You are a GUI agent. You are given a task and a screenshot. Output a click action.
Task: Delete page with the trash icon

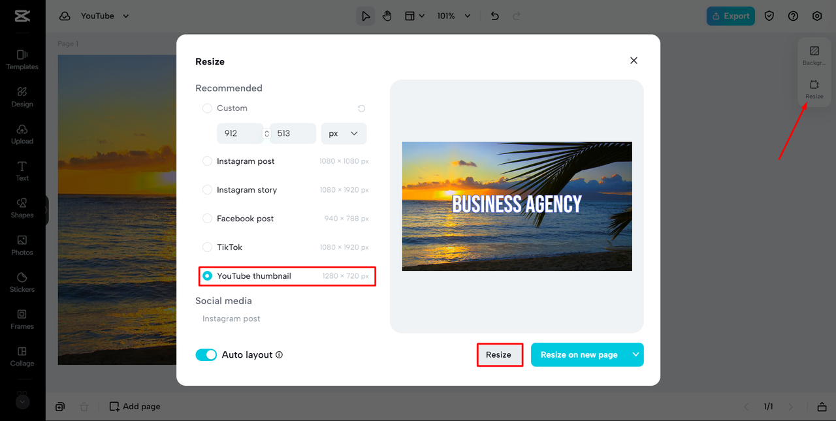[x=84, y=407]
